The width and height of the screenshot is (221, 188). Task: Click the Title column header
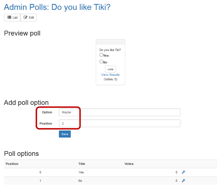pyautogui.click(x=82, y=164)
